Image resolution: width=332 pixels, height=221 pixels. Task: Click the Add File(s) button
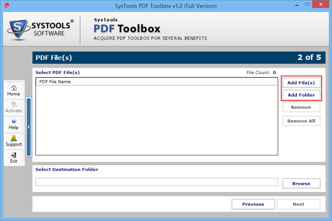(x=301, y=83)
